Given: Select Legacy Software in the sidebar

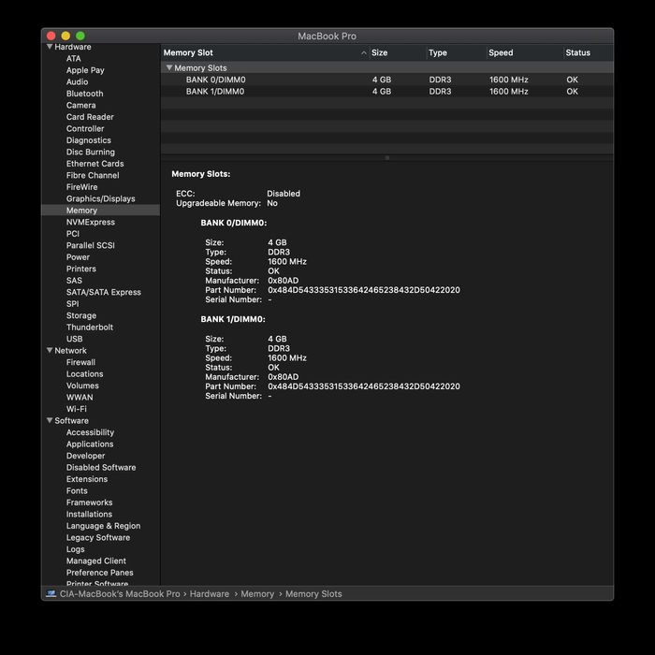Looking at the screenshot, I should click(98, 538).
